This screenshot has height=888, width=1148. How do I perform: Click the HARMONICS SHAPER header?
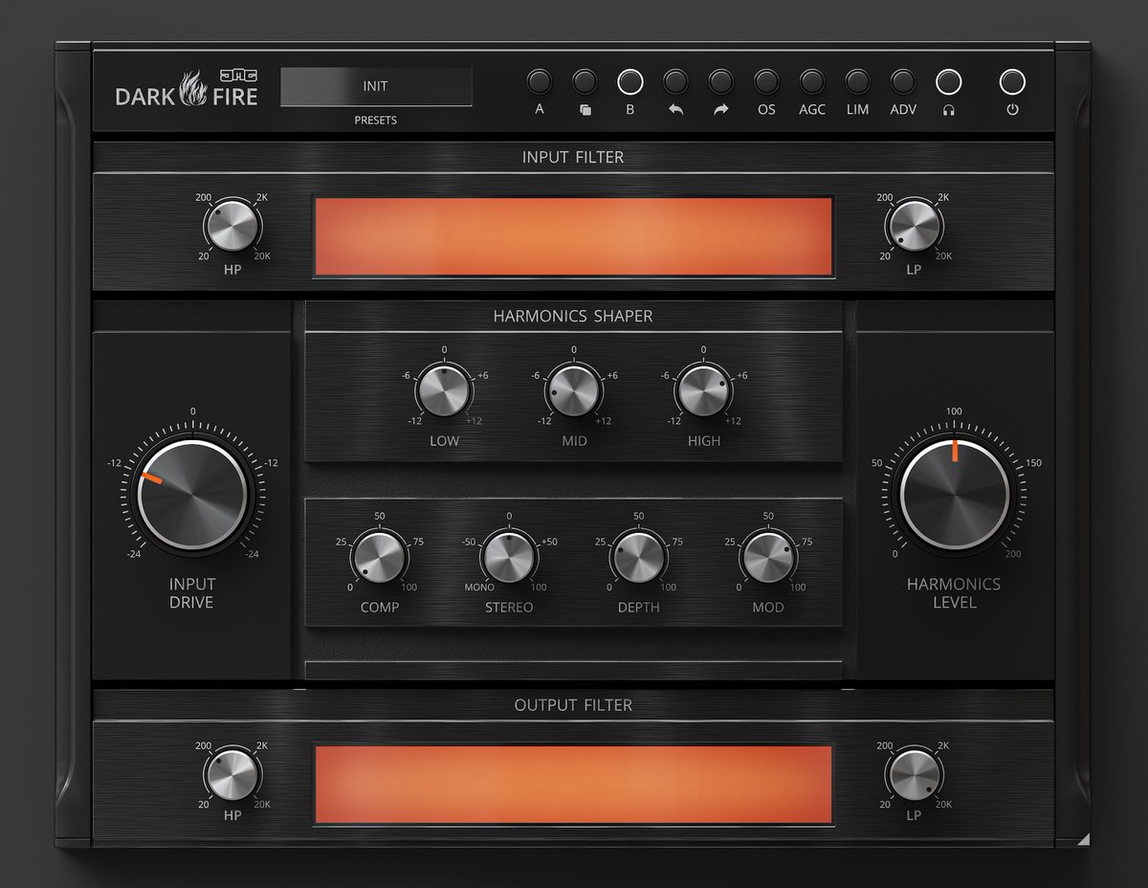coord(573,316)
